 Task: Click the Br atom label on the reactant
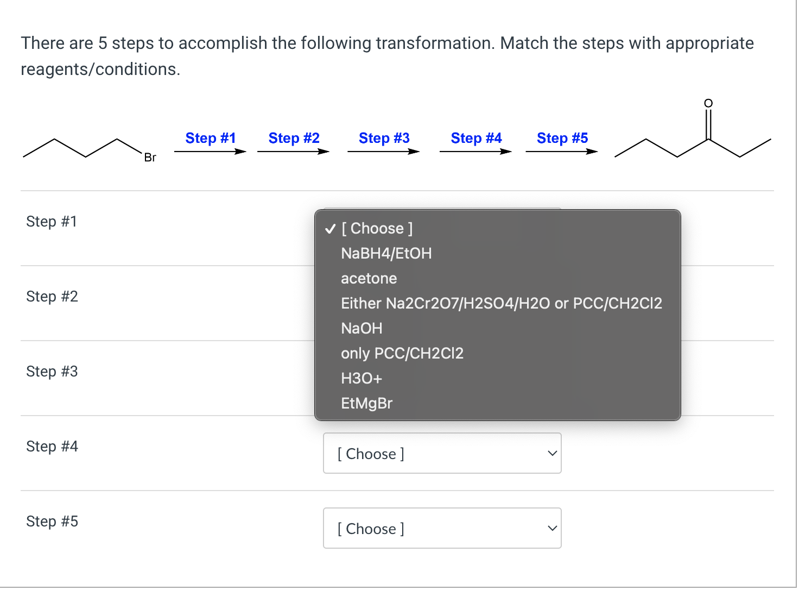pos(149,158)
